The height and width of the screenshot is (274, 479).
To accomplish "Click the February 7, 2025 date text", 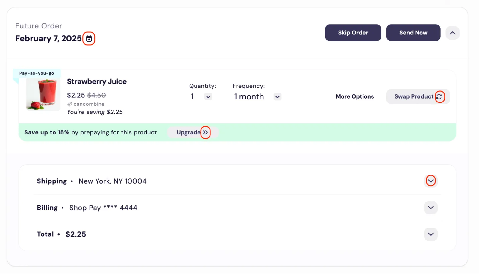I will (48, 39).
